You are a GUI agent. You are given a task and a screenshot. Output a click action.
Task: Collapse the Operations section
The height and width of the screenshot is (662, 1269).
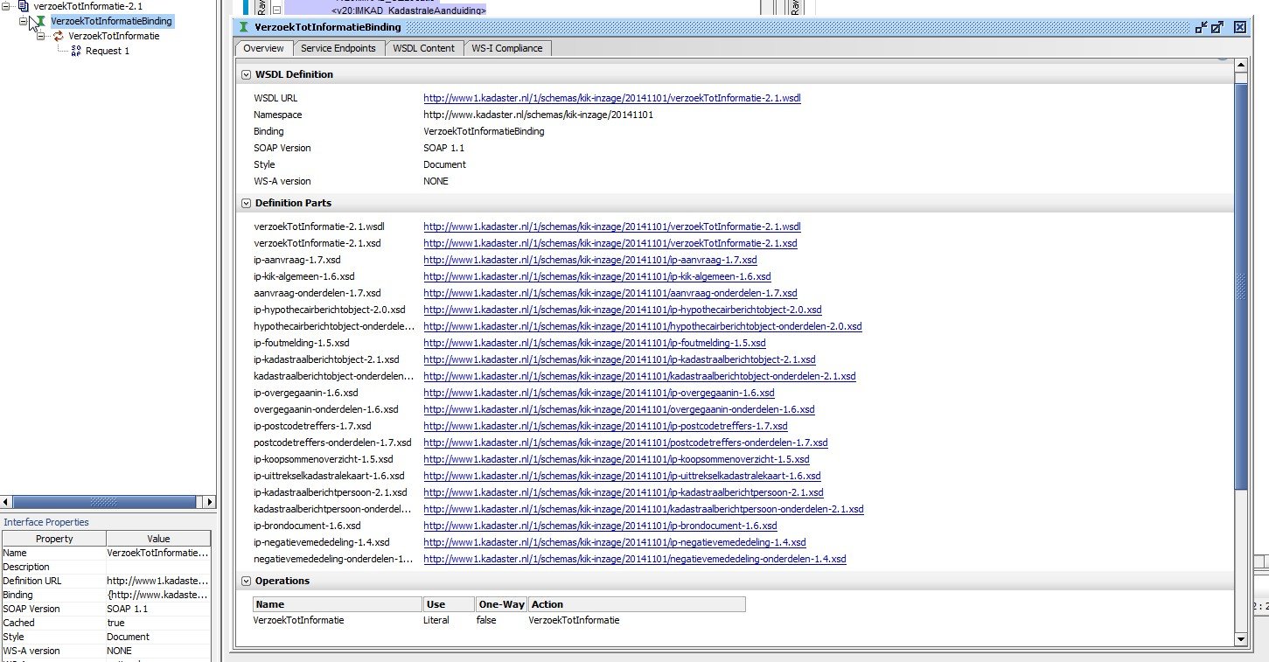(246, 581)
